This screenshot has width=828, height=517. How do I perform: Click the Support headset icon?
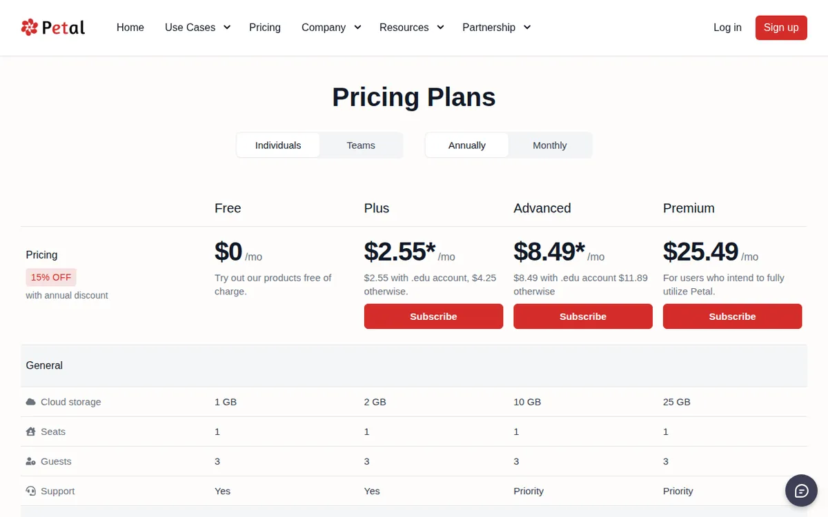tap(30, 491)
